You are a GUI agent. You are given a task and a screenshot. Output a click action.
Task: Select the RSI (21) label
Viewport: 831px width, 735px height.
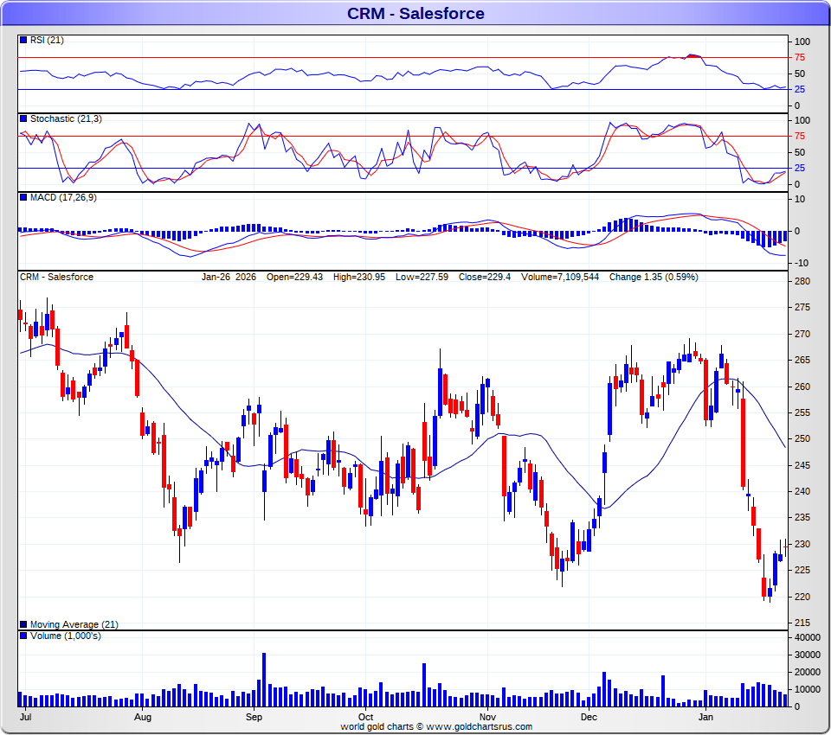click(x=47, y=41)
